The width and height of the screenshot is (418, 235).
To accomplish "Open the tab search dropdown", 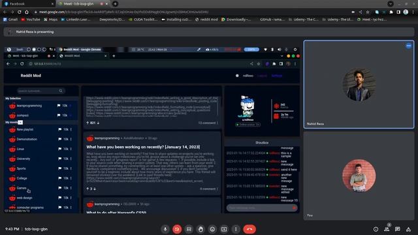I will point(391,4).
